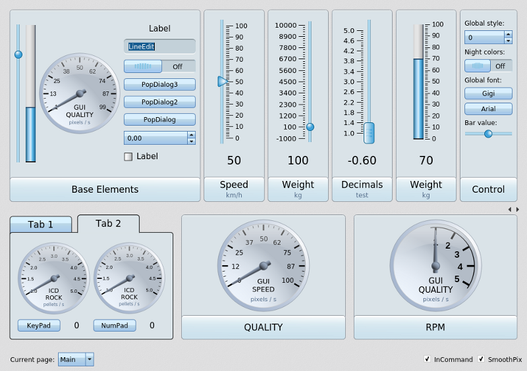Click the Weight slider round knob

point(310,127)
